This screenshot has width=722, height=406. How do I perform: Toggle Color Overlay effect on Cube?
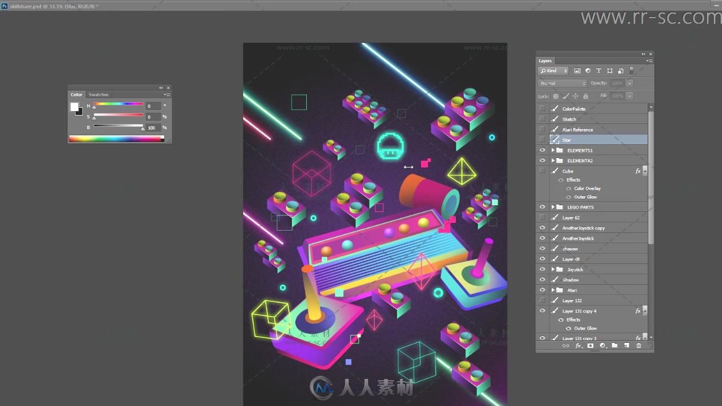[x=569, y=188]
